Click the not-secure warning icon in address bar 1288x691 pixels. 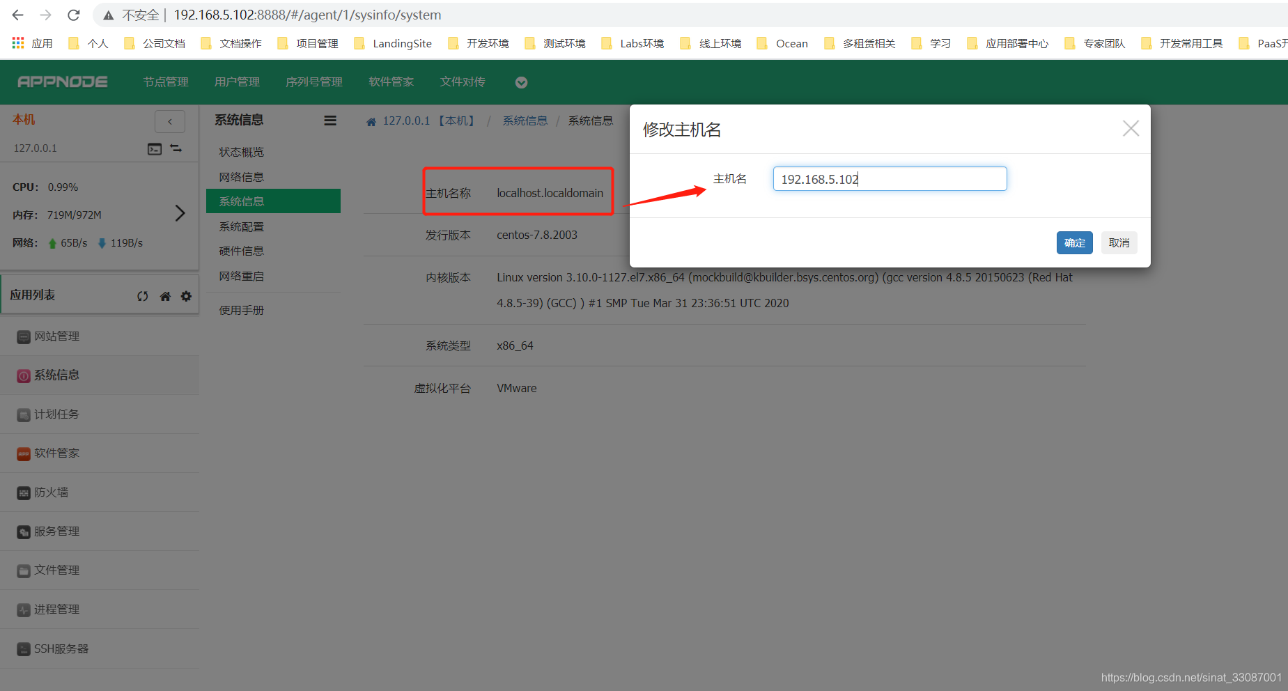pyautogui.click(x=108, y=15)
